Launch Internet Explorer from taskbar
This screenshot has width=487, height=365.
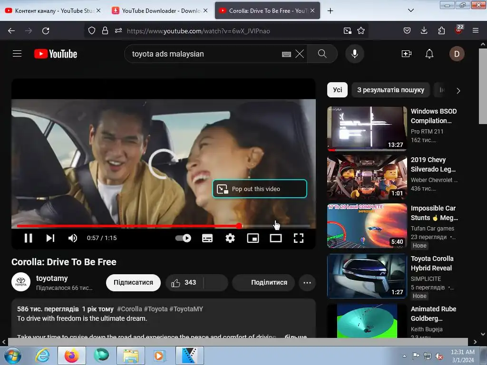[42, 355]
